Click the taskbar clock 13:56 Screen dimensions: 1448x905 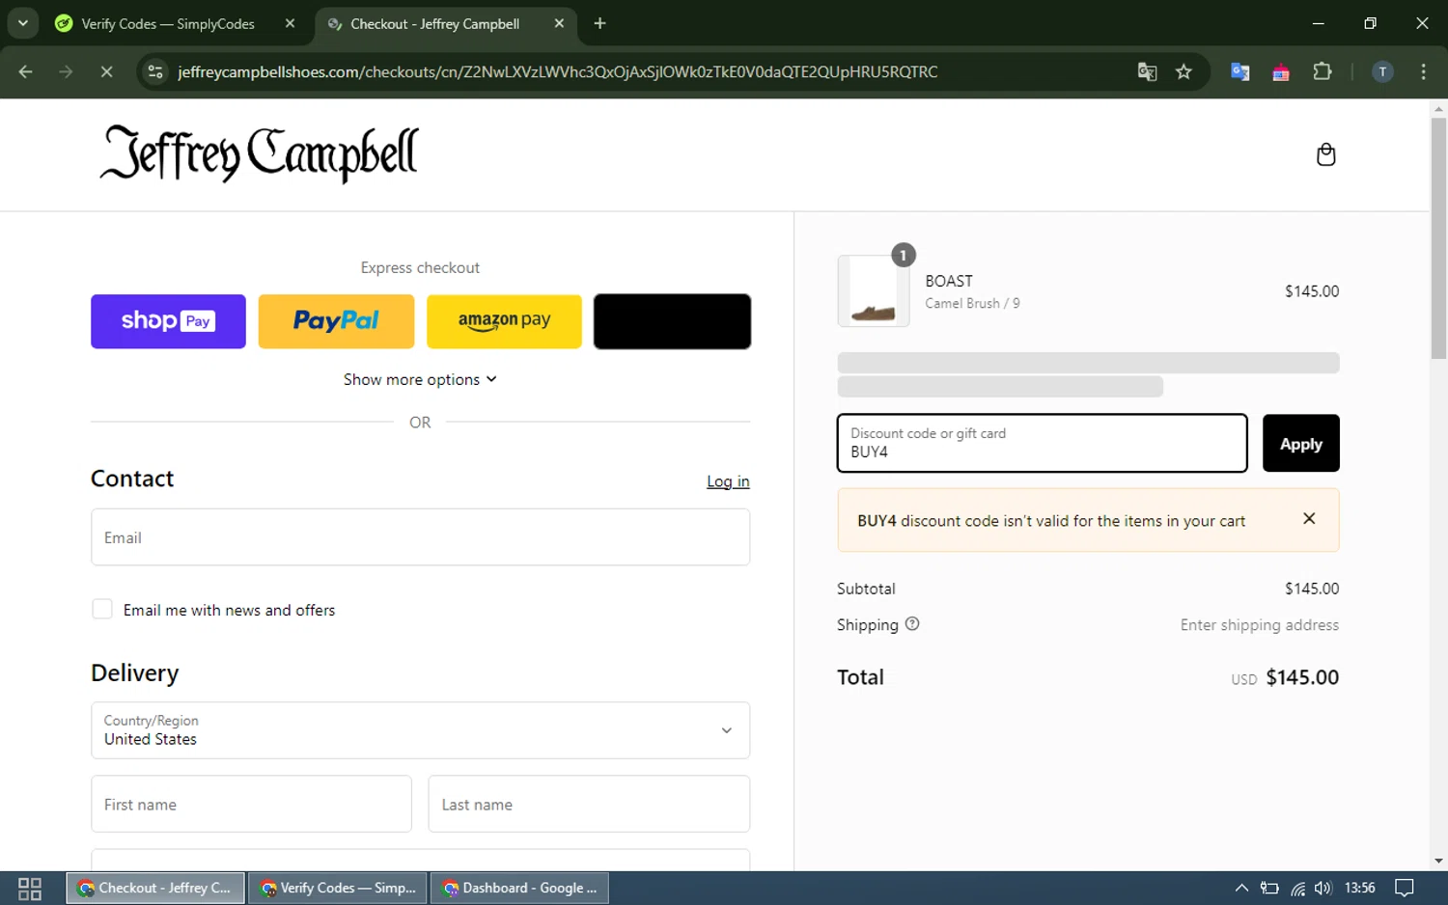(x=1359, y=889)
